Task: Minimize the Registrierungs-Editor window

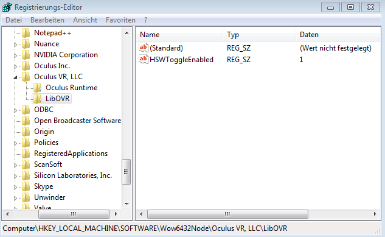Action: coord(330,7)
